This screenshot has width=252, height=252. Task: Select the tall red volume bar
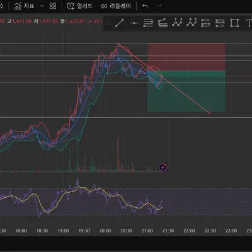(118, 153)
